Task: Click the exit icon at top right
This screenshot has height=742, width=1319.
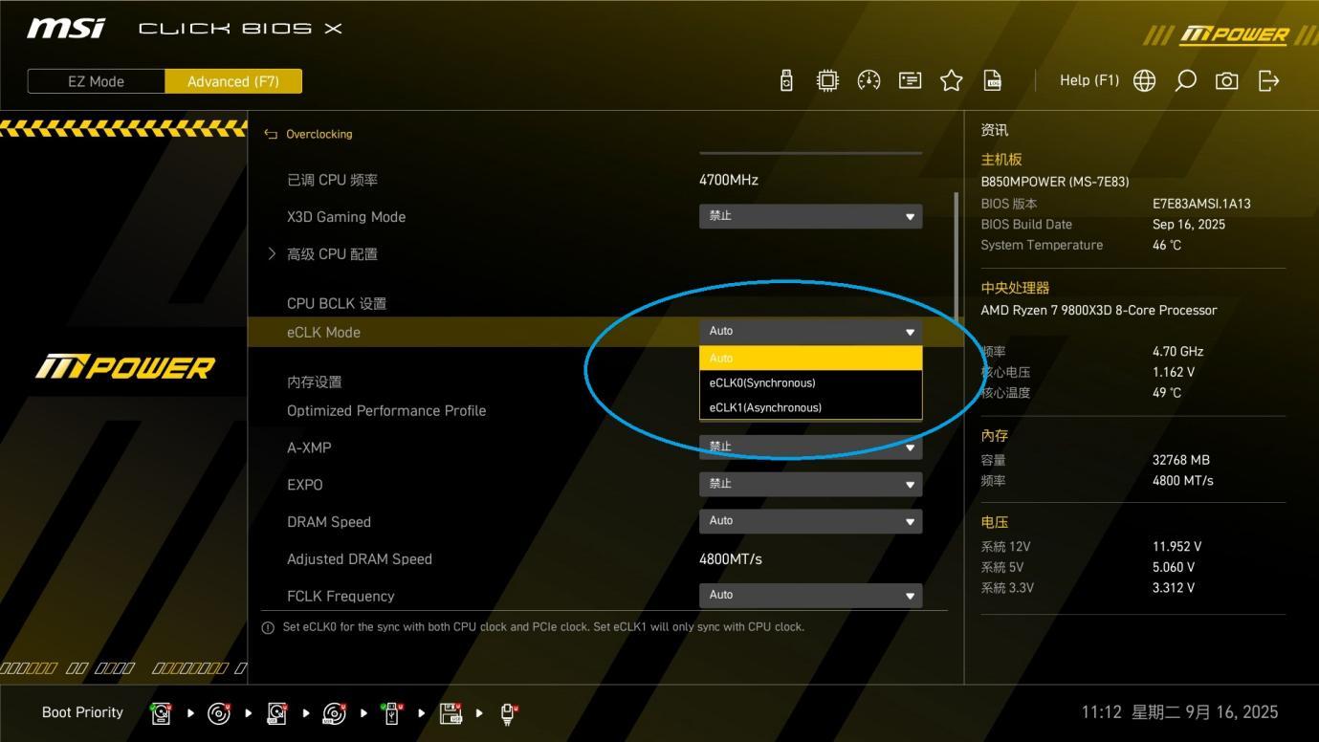Action: (1268, 80)
